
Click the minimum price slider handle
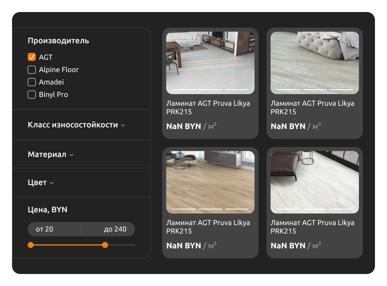(31, 245)
